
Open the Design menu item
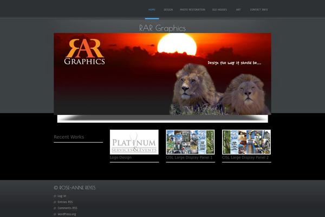pos(168,10)
